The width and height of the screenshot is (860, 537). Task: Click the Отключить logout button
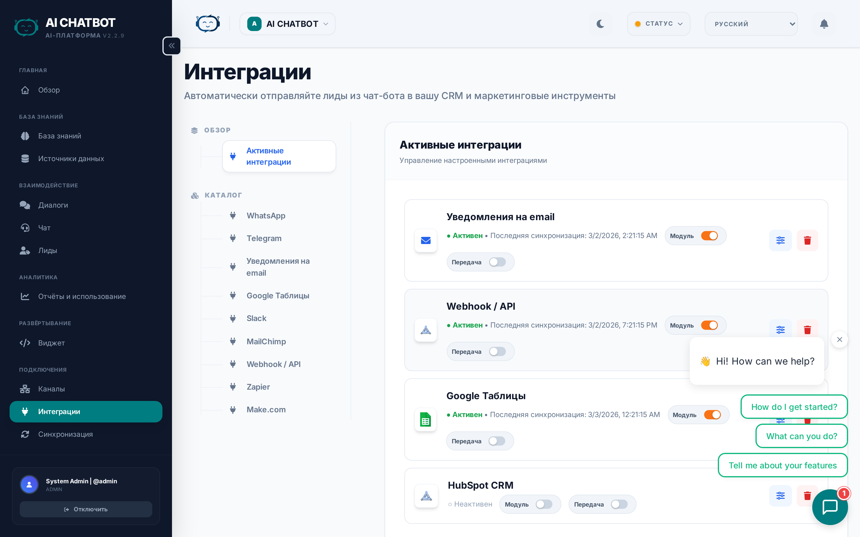(x=86, y=509)
